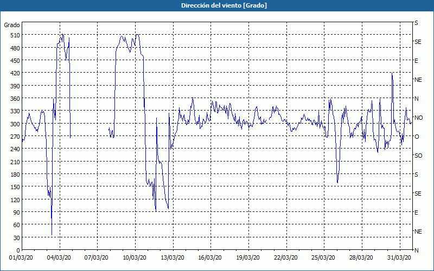This screenshot has width=434, height=271.
Task: Click the 180 degree axis label
Action: [x=15, y=175]
